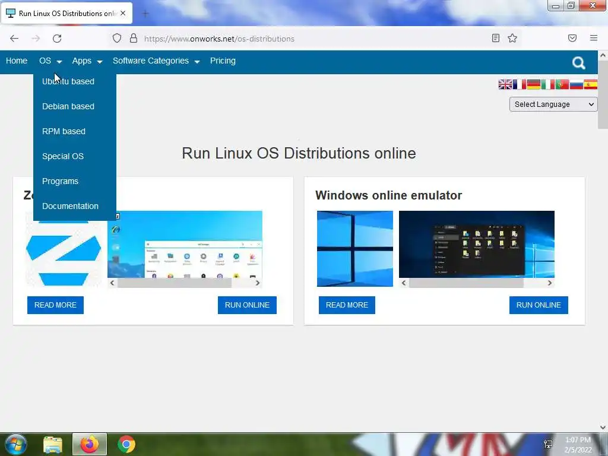Choose Documentation from OS menu
This screenshot has width=608, height=456.
(70, 206)
